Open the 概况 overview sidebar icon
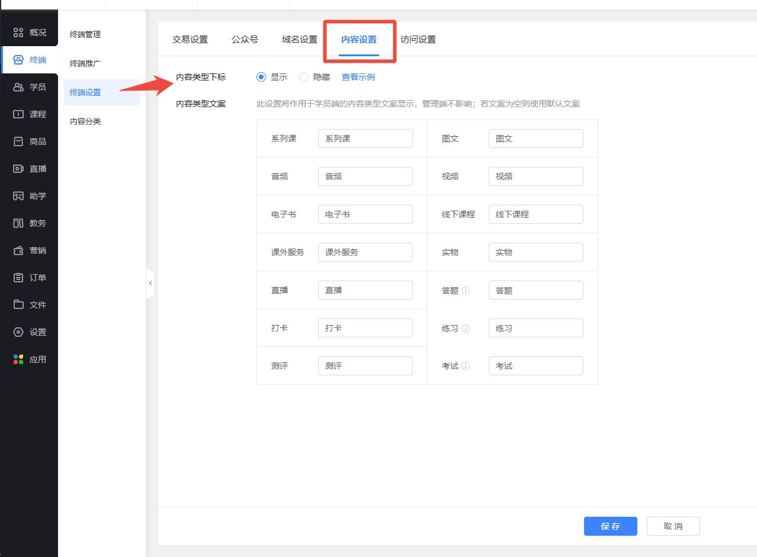Viewport: 757px width, 557px height. point(18,33)
